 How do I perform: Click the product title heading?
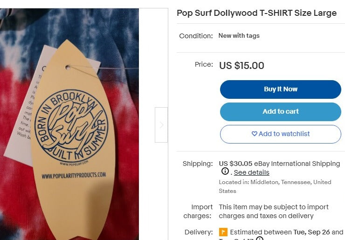[x=256, y=13]
